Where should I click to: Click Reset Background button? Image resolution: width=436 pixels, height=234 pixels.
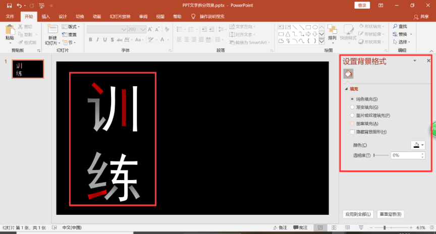point(391,214)
